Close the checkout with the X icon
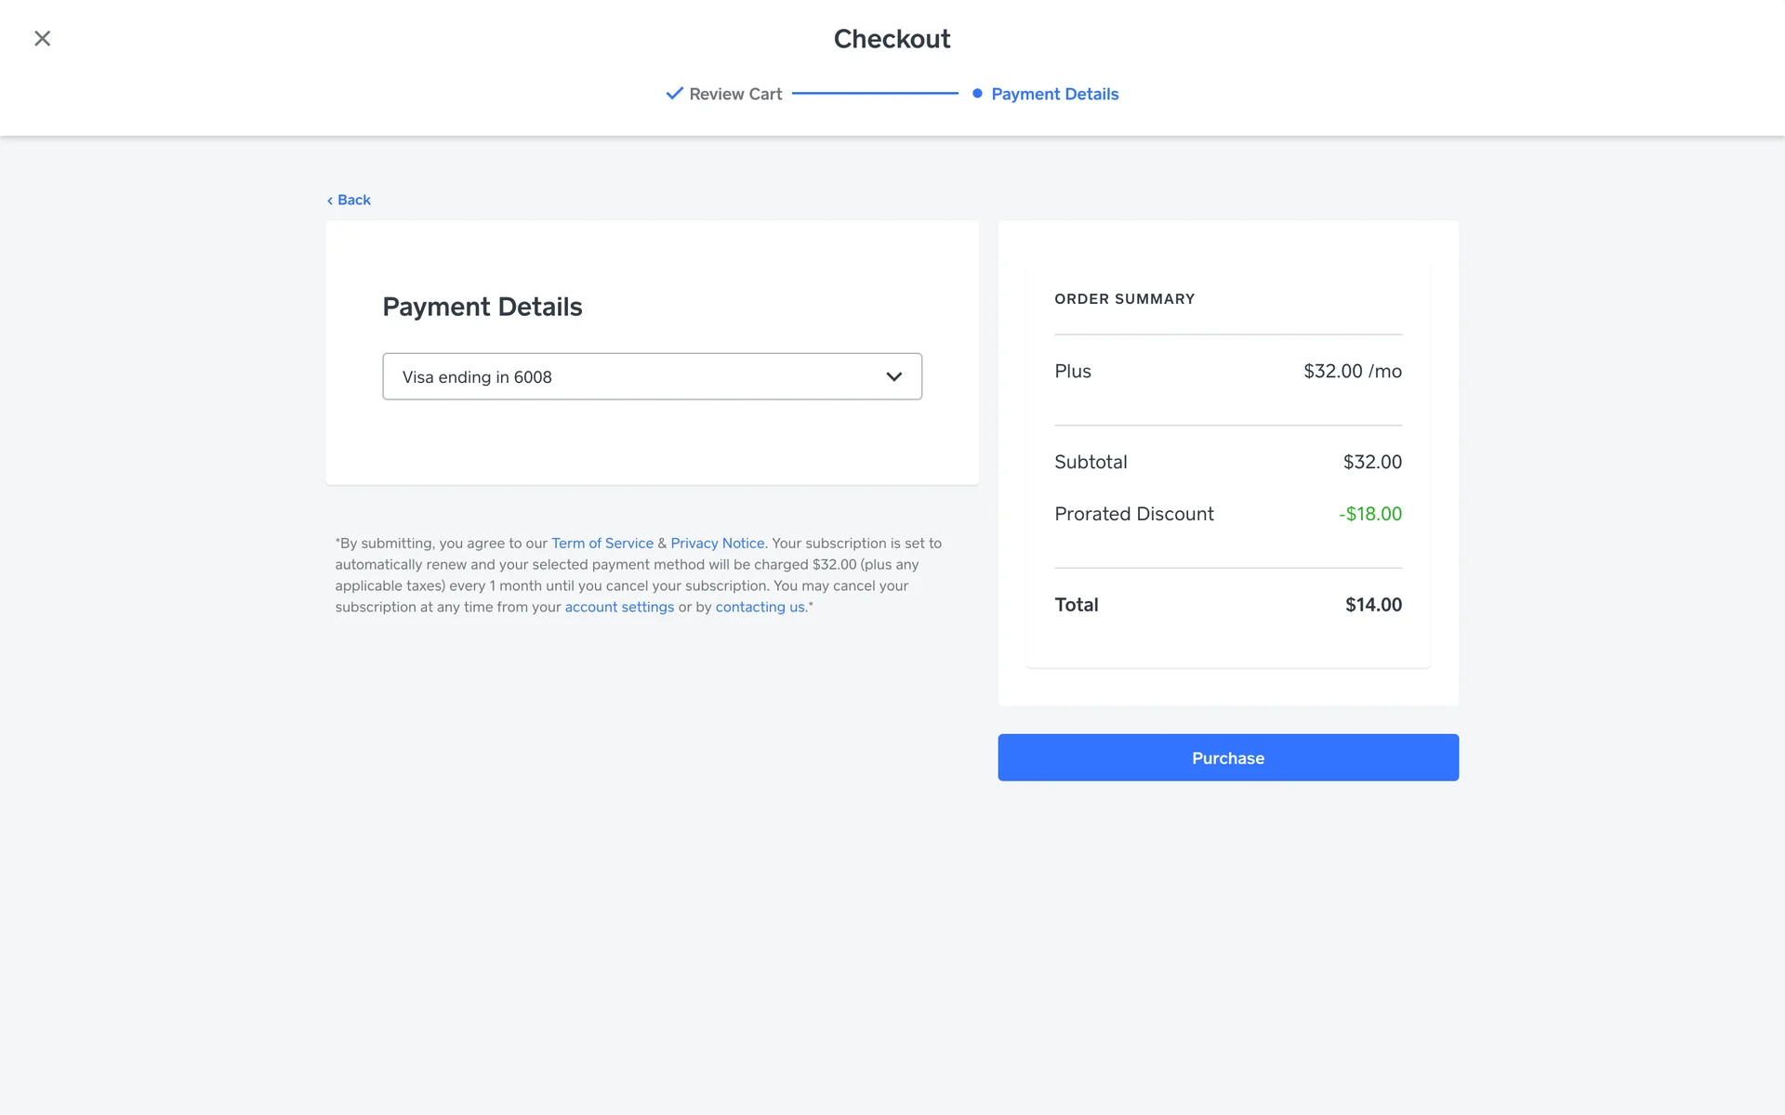This screenshot has height=1115, width=1785. click(42, 38)
